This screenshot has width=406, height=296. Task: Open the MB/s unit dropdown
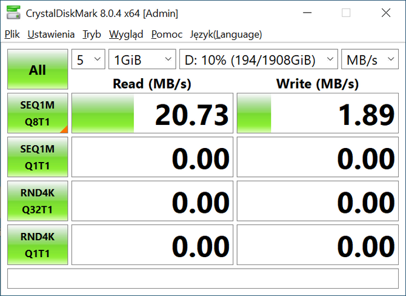tap(370, 59)
